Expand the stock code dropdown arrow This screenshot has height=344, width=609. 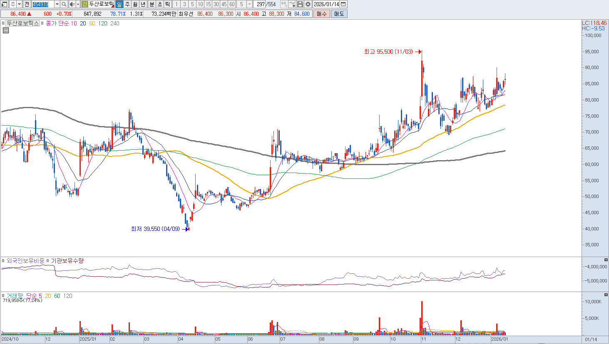tap(57, 4)
